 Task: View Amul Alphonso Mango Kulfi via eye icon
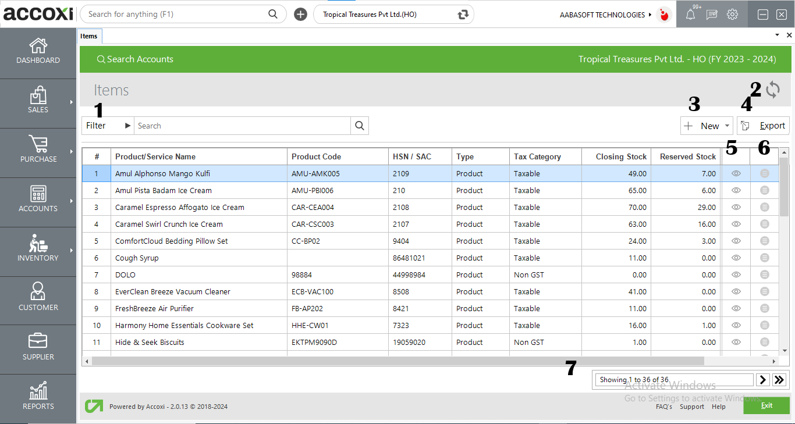(736, 173)
